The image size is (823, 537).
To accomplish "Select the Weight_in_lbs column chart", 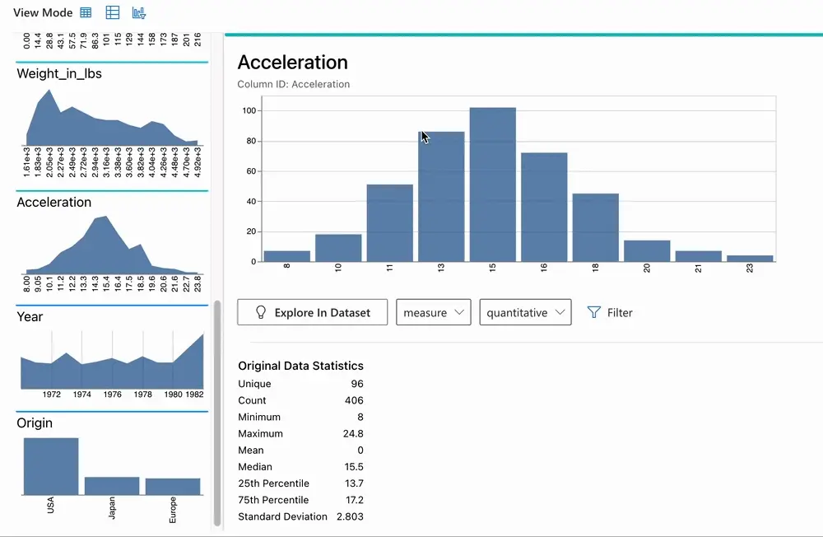I will pos(112,115).
